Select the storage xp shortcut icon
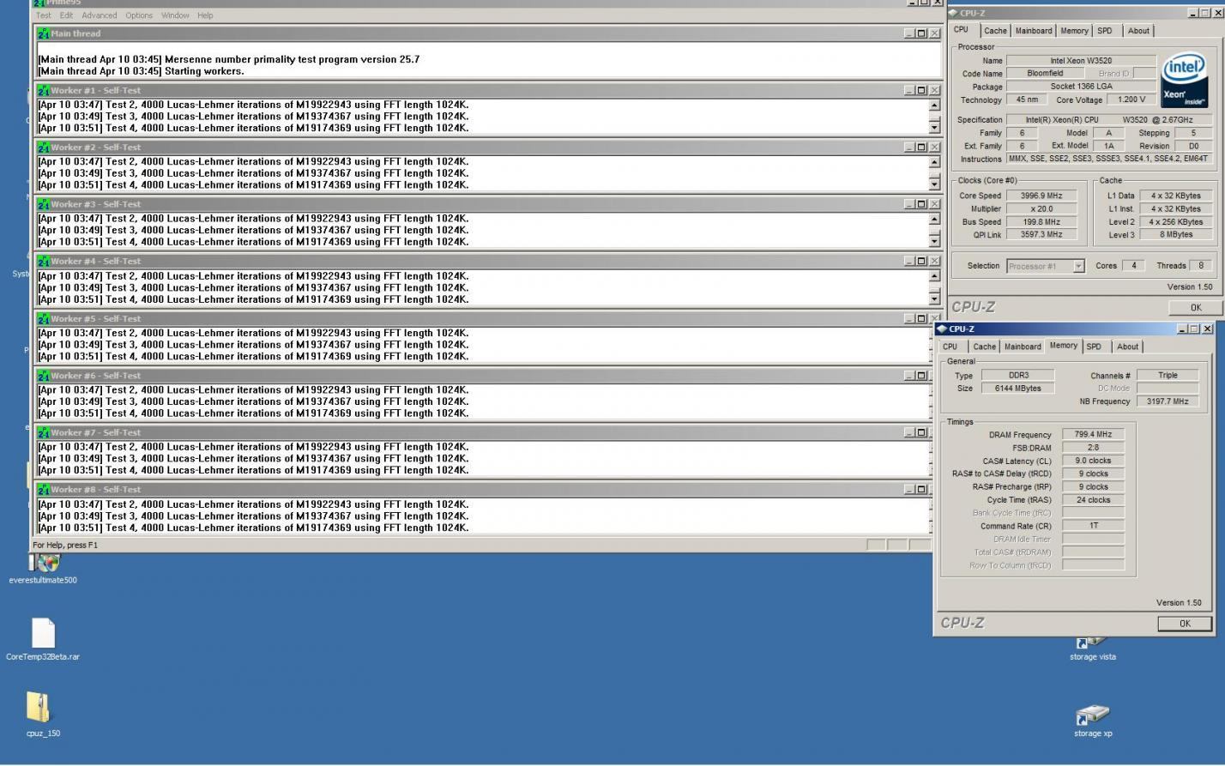 click(1092, 715)
